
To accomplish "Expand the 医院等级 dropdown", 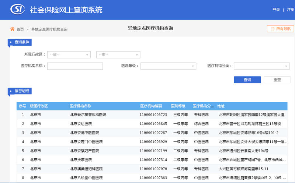I will 169,66.
